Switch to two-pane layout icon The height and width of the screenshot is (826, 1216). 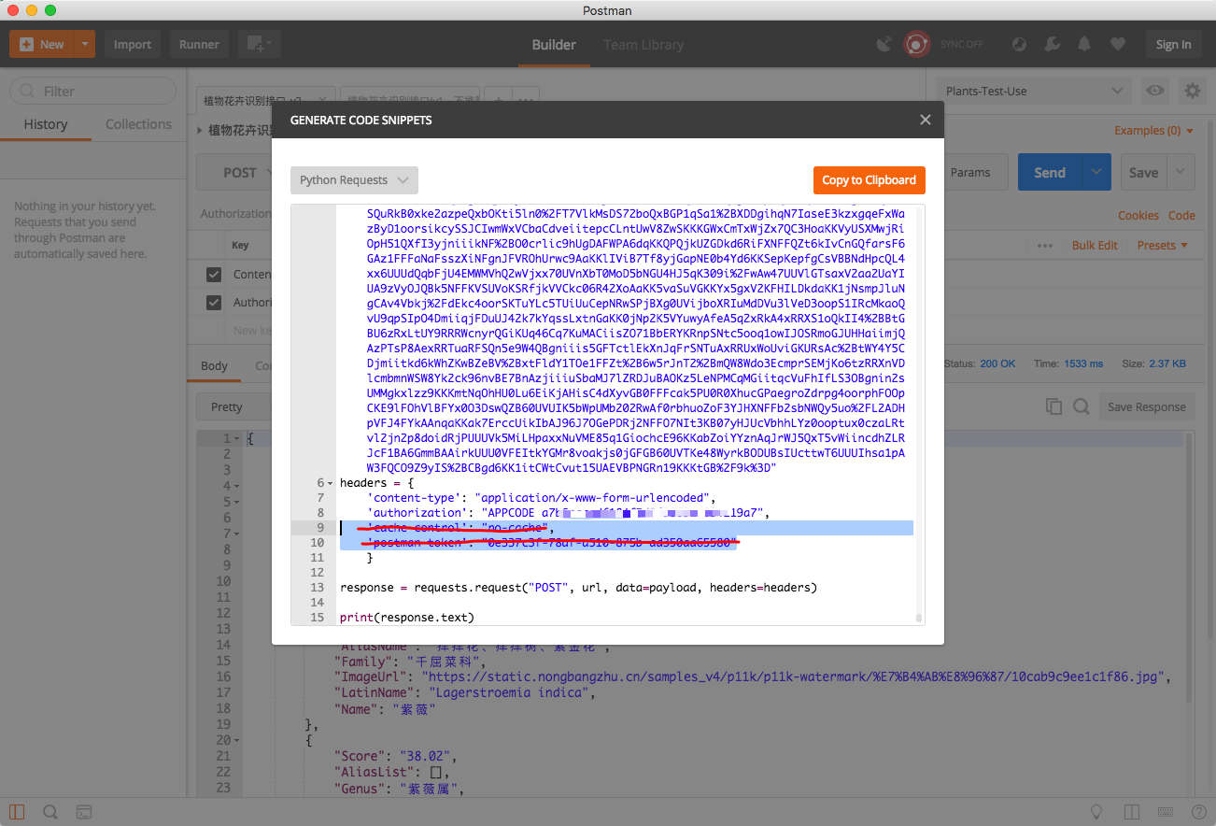[1131, 812]
